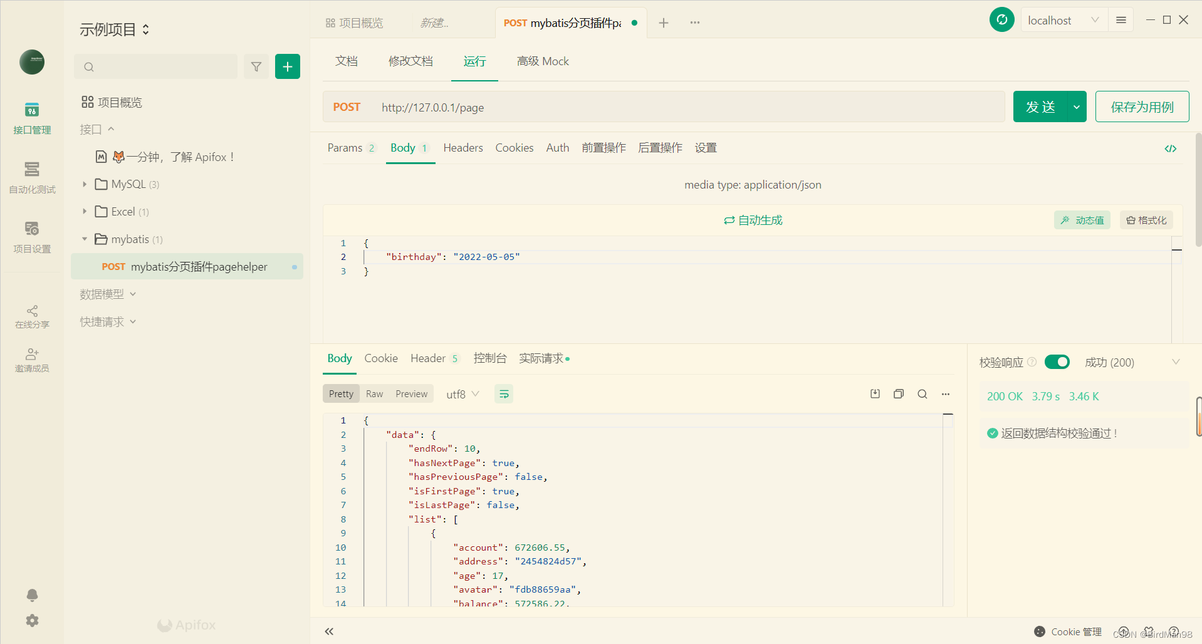
Task: Open notifications via the bell icon
Action: 32,595
